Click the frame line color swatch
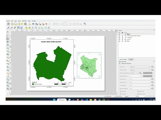 148,73
